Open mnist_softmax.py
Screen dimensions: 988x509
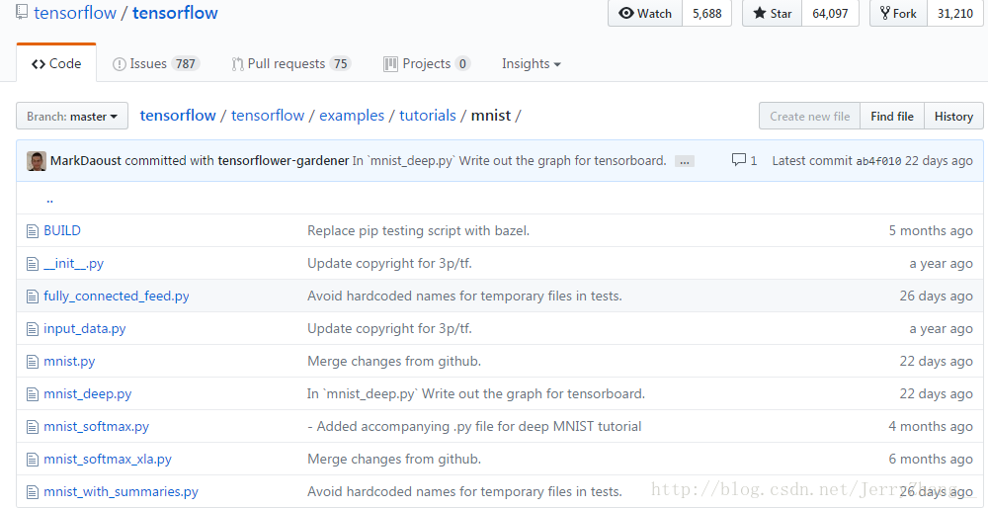click(97, 427)
